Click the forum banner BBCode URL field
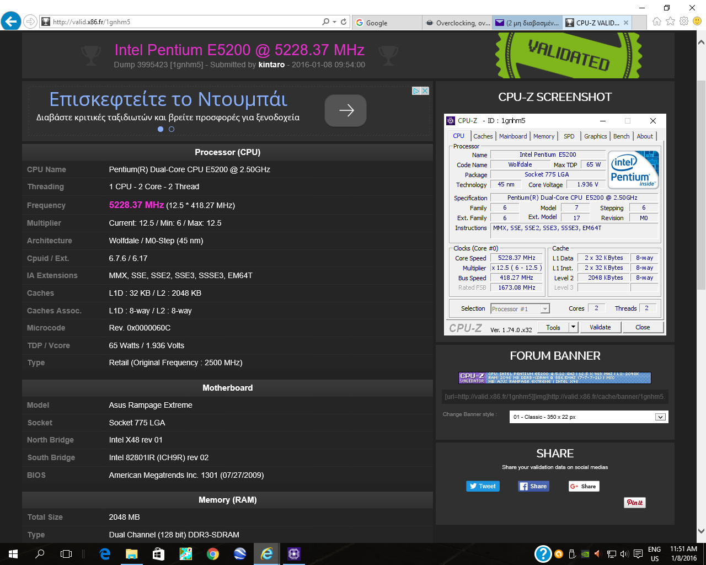Screen dimensions: 706x565 tap(555, 396)
